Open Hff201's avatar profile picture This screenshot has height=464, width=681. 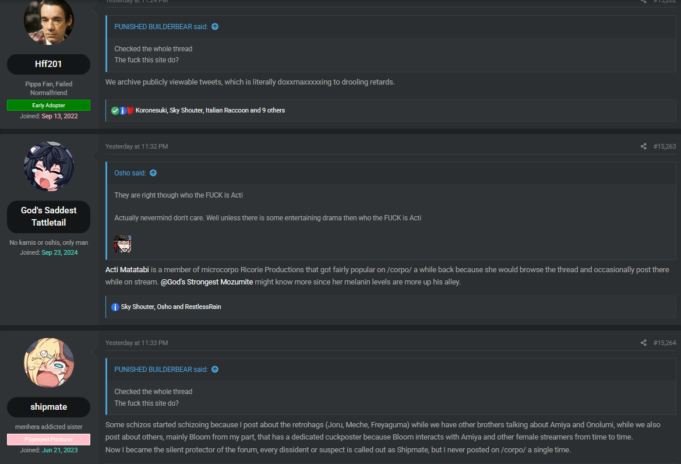(x=49, y=20)
